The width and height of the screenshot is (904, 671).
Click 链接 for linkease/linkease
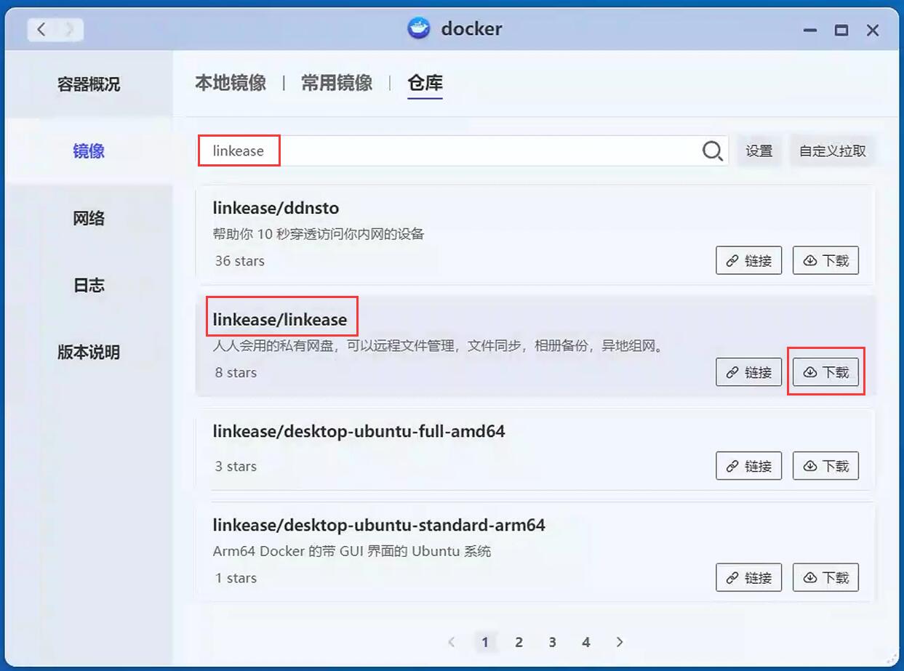point(749,372)
